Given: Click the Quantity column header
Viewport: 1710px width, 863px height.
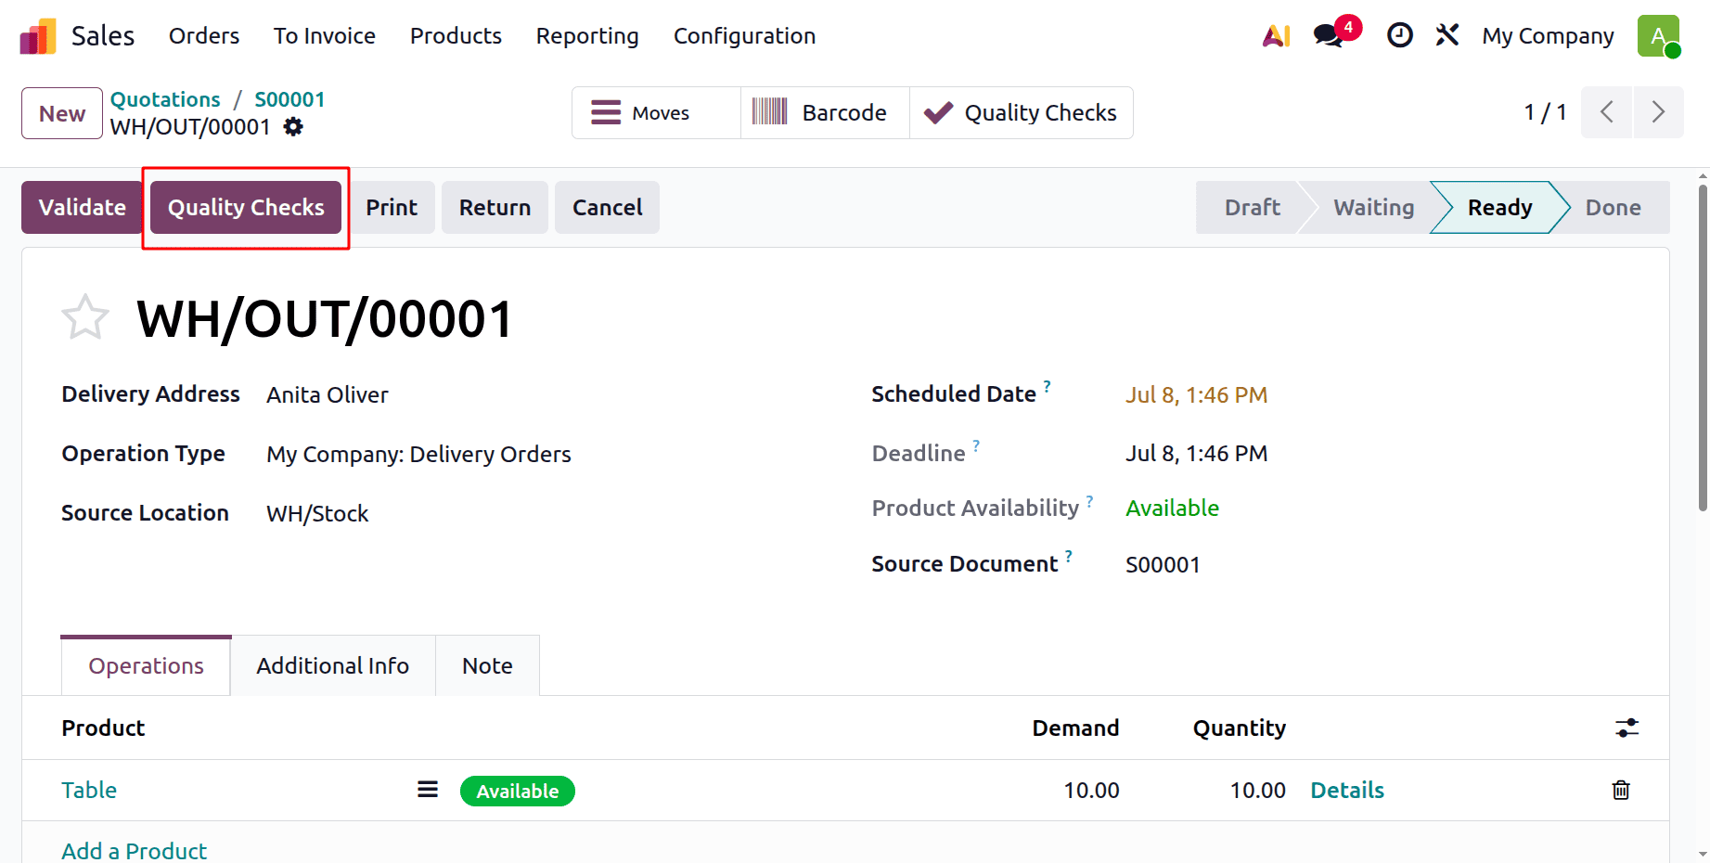Looking at the screenshot, I should [x=1239, y=728].
